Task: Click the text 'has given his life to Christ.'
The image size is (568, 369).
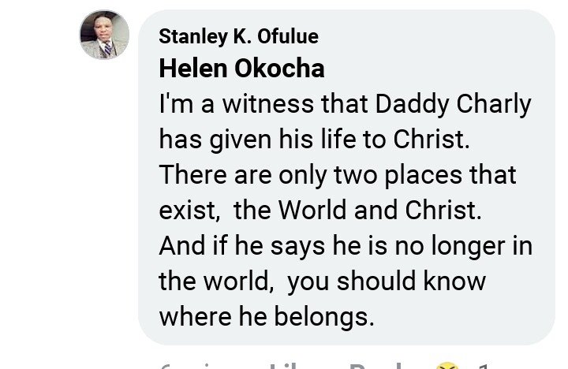Action: pyautogui.click(x=314, y=140)
